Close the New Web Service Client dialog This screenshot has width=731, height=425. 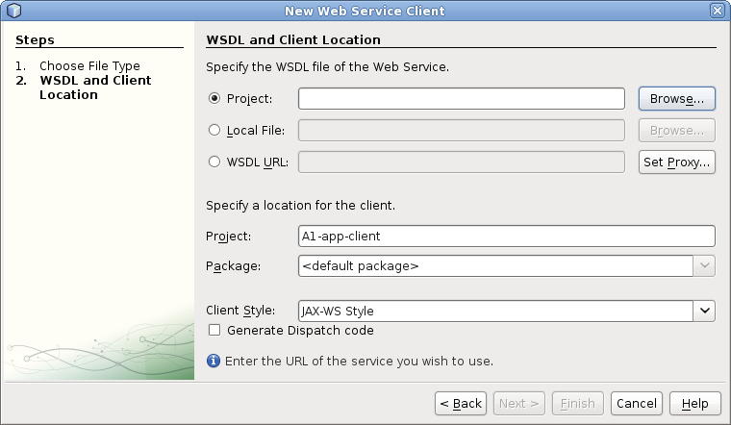(717, 11)
